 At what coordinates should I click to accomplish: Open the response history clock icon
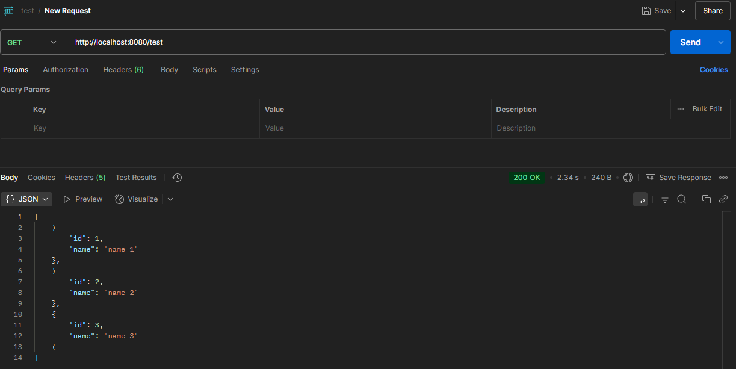point(177,178)
